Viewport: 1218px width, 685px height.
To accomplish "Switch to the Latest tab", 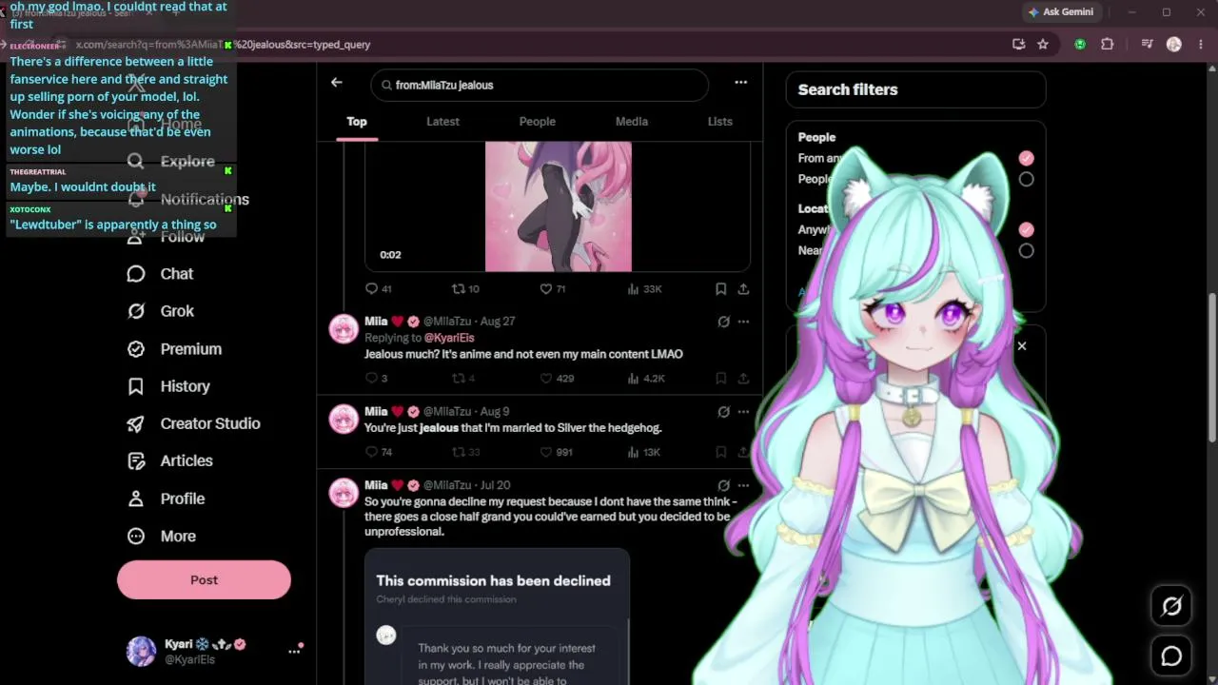I will 442,122.
